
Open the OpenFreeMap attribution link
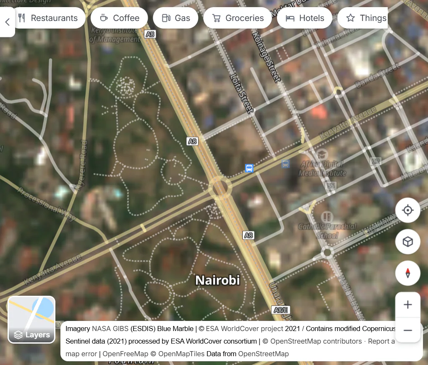click(125, 354)
